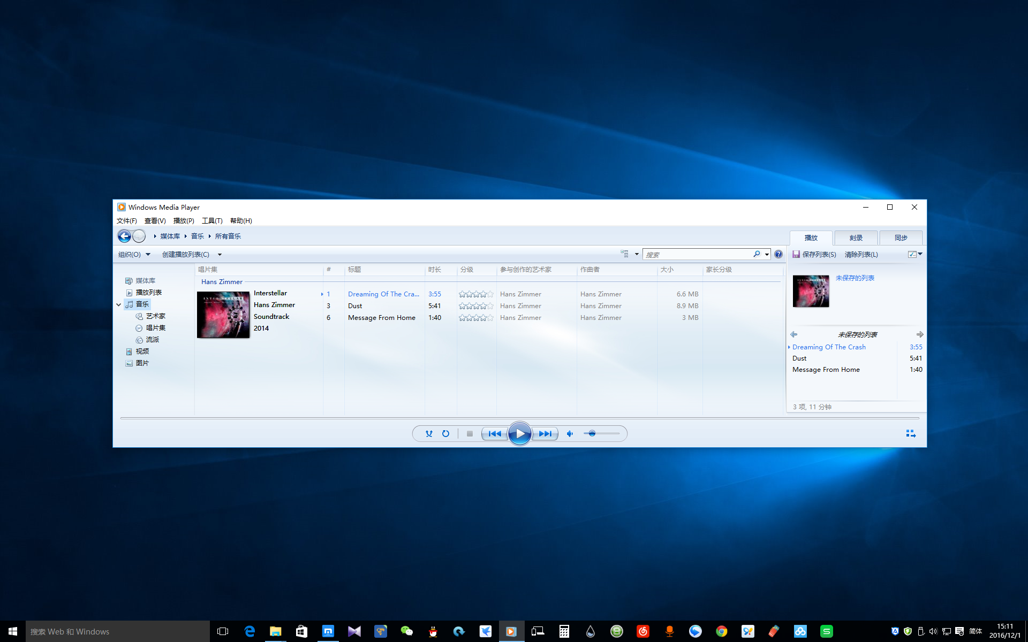This screenshot has width=1028, height=642.
Task: Open Windows Start button
Action: pos(13,631)
